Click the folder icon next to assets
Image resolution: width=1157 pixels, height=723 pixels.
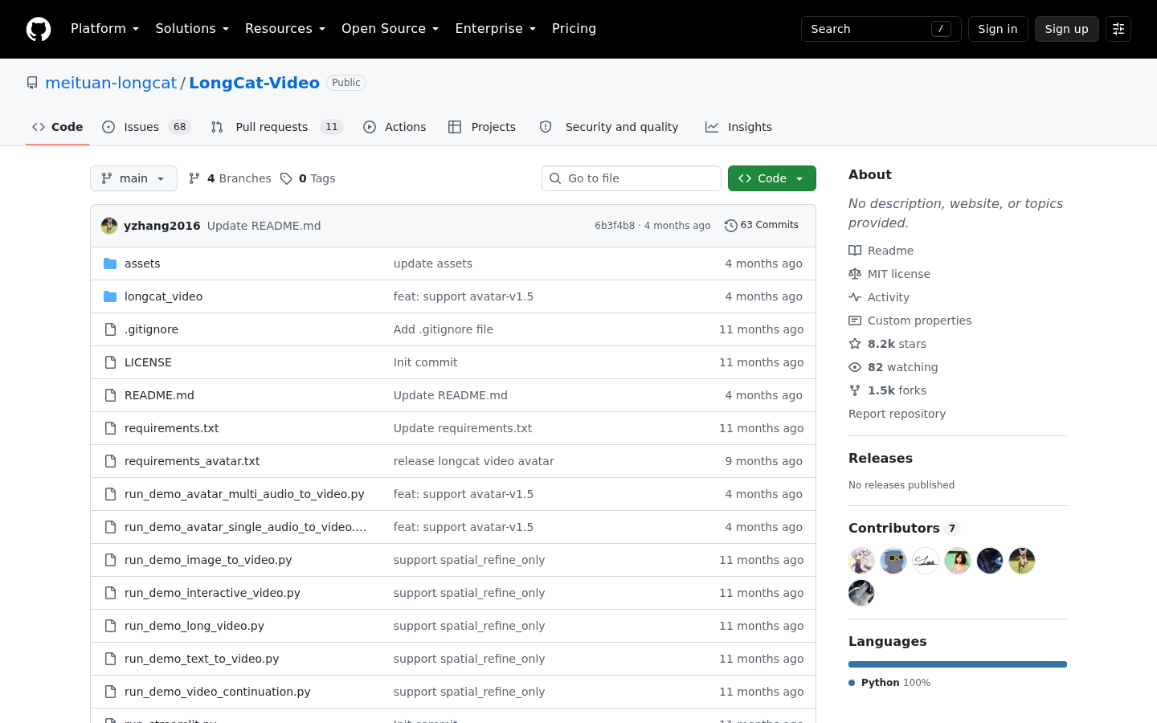(x=110, y=263)
